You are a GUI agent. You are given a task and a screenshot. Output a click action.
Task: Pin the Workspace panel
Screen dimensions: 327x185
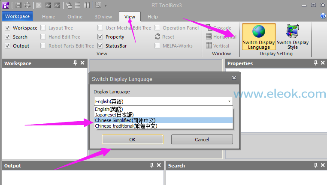point(75,63)
